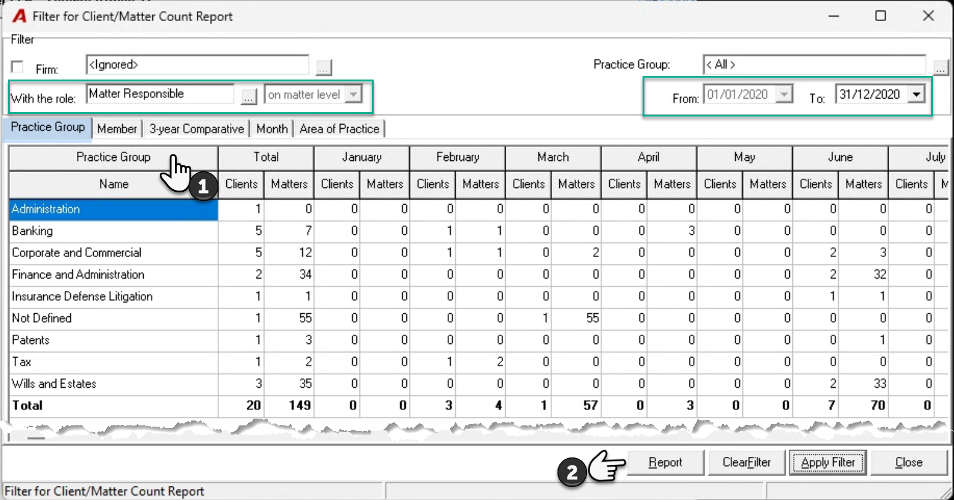The image size is (954, 500).
Task: Select the Not Defined row
Action: pos(113,319)
